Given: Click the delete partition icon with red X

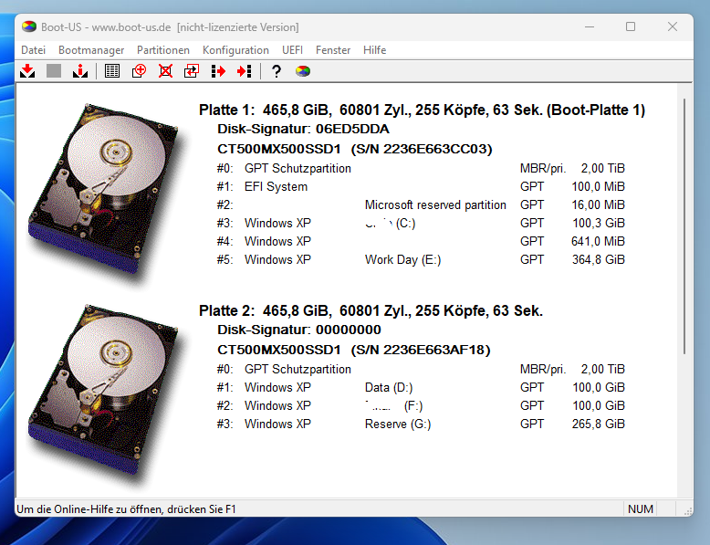Looking at the screenshot, I should coord(165,71).
